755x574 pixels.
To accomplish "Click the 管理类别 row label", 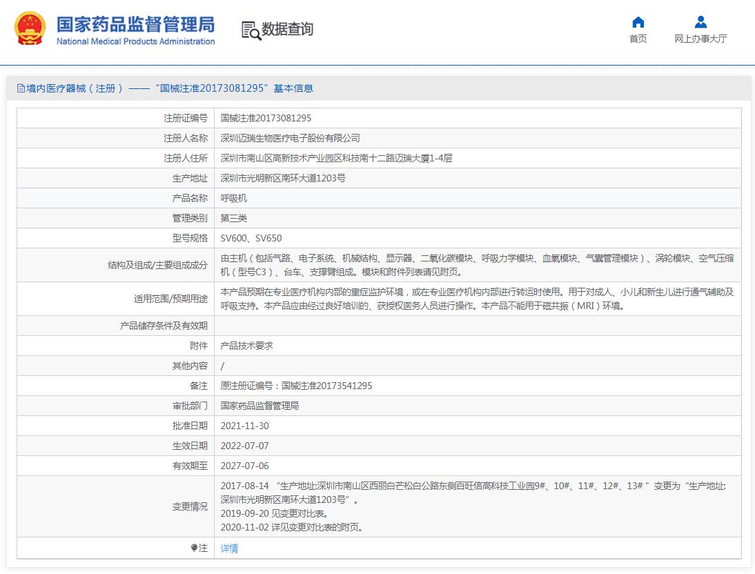I will (190, 218).
